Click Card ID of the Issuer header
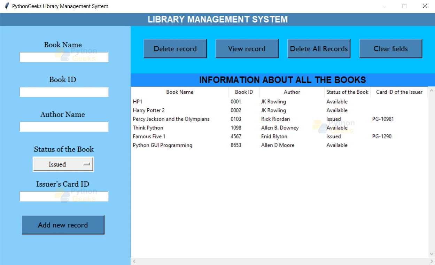 click(x=399, y=92)
